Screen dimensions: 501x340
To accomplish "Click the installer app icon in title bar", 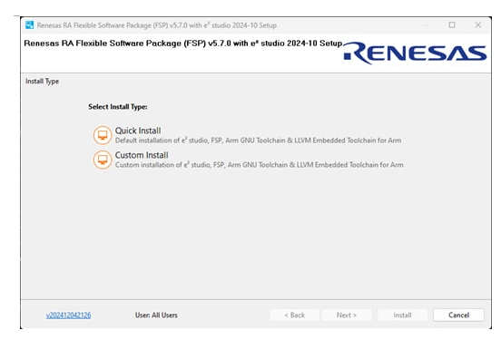I will (x=29, y=24).
